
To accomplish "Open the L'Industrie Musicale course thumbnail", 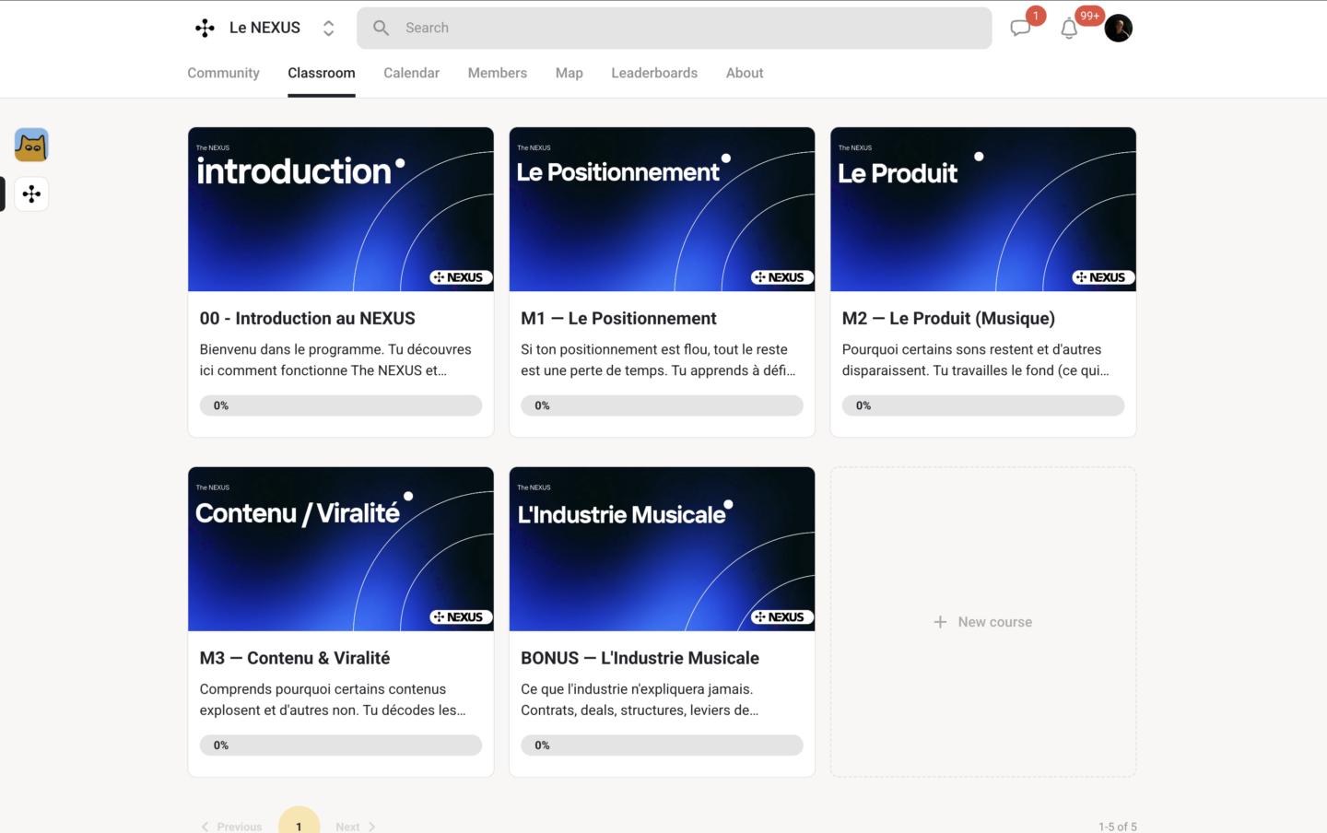I will tap(662, 549).
